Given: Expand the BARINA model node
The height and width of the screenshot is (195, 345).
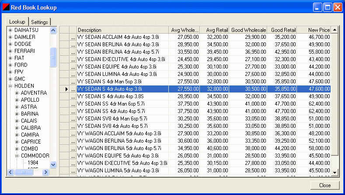Looking at the screenshot, I should (x=17, y=114).
